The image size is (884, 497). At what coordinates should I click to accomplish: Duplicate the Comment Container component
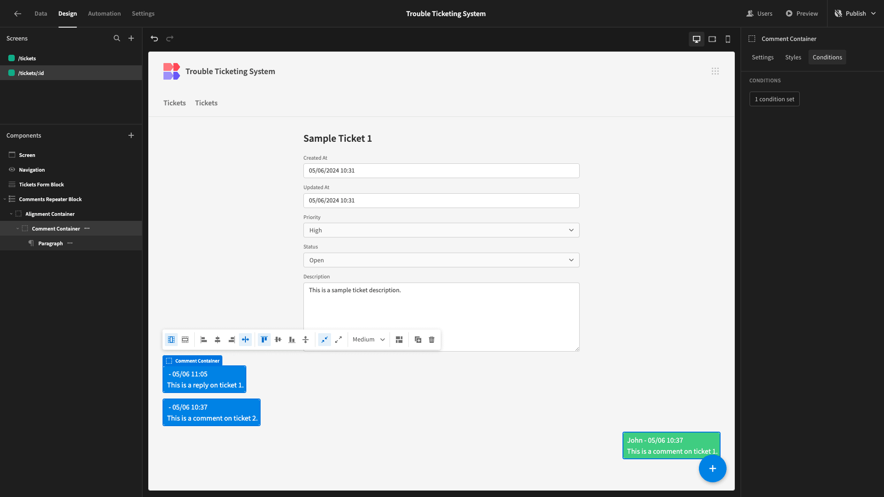point(418,340)
